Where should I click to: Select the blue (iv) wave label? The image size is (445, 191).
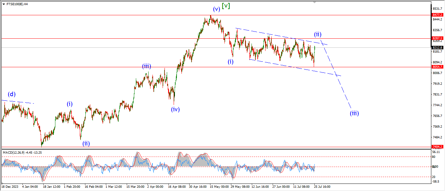pyautogui.click(x=175, y=109)
